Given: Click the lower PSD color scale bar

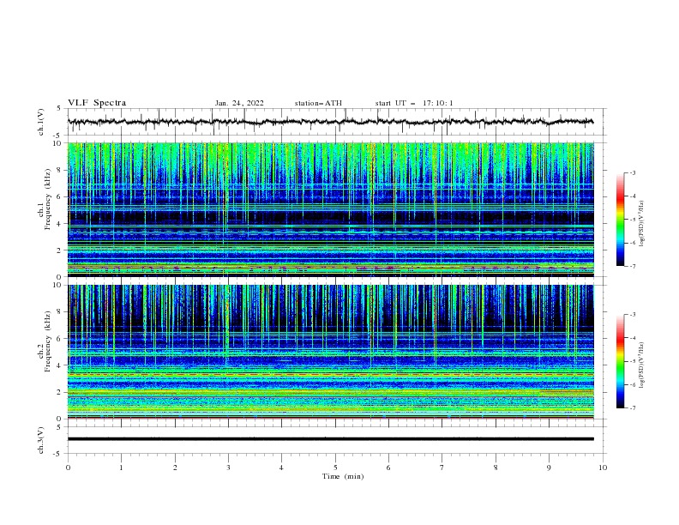Looking at the screenshot, I should click(620, 361).
